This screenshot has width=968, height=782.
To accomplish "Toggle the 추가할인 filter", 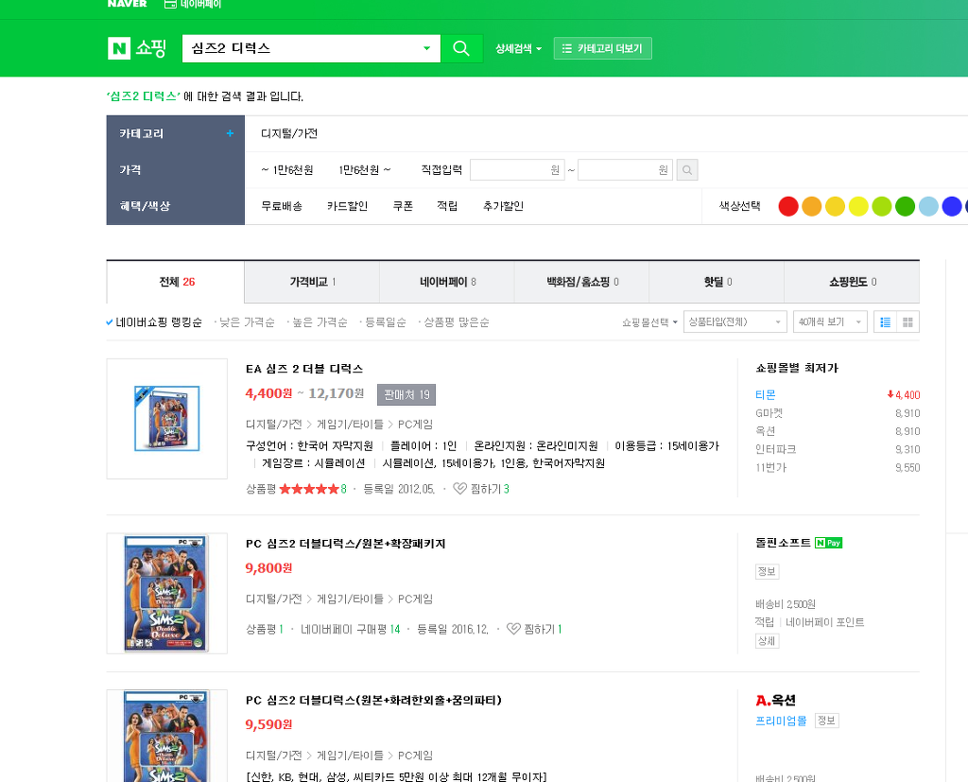I will coord(503,206).
